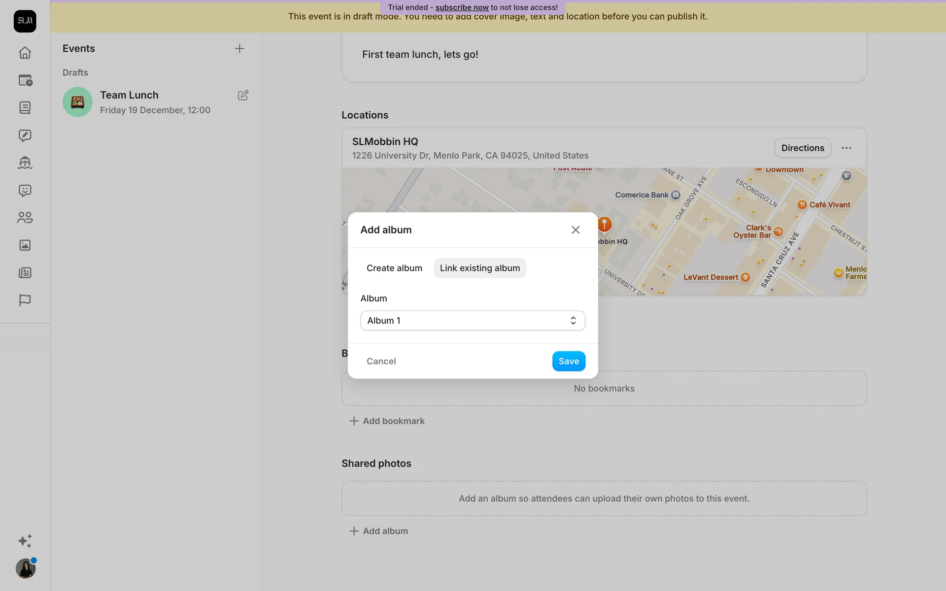Click the flag sidebar icon
Screen dimensions: 946x591
tap(25, 300)
